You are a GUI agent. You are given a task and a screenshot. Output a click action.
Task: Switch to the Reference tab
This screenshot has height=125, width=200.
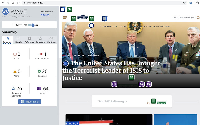29,40
